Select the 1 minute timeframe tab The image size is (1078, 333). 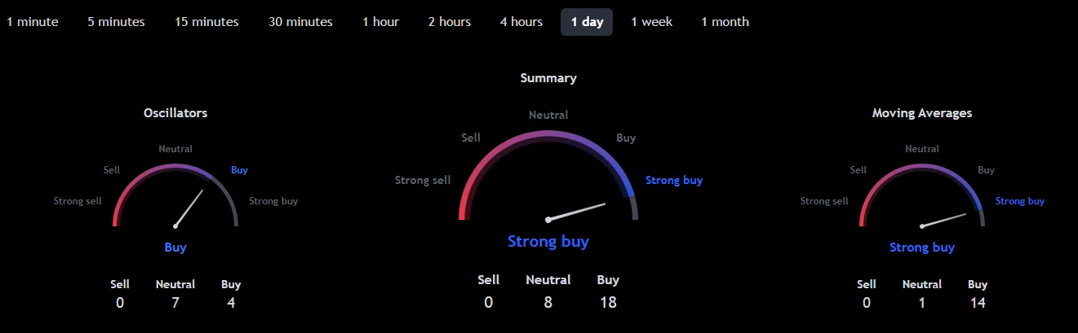(x=33, y=22)
